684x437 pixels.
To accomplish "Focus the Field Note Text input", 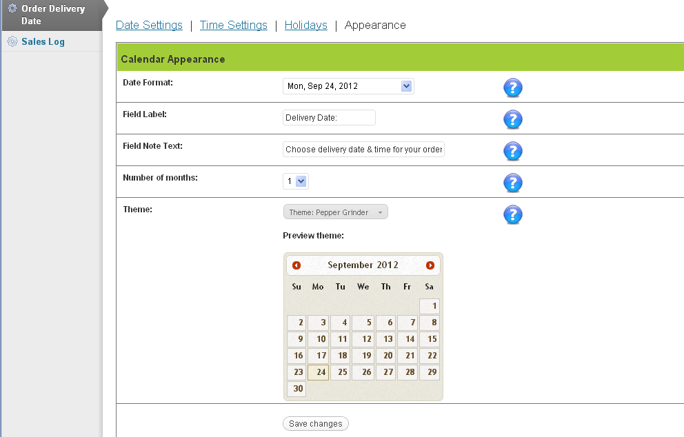I will 363,150.
